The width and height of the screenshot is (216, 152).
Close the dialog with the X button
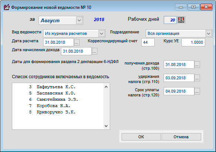tap(206, 7)
